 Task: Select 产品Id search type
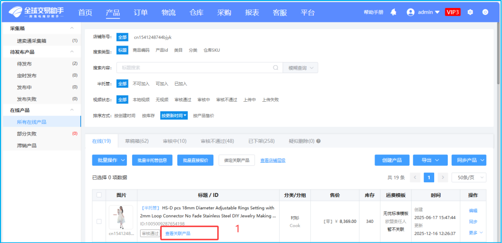click(162, 50)
